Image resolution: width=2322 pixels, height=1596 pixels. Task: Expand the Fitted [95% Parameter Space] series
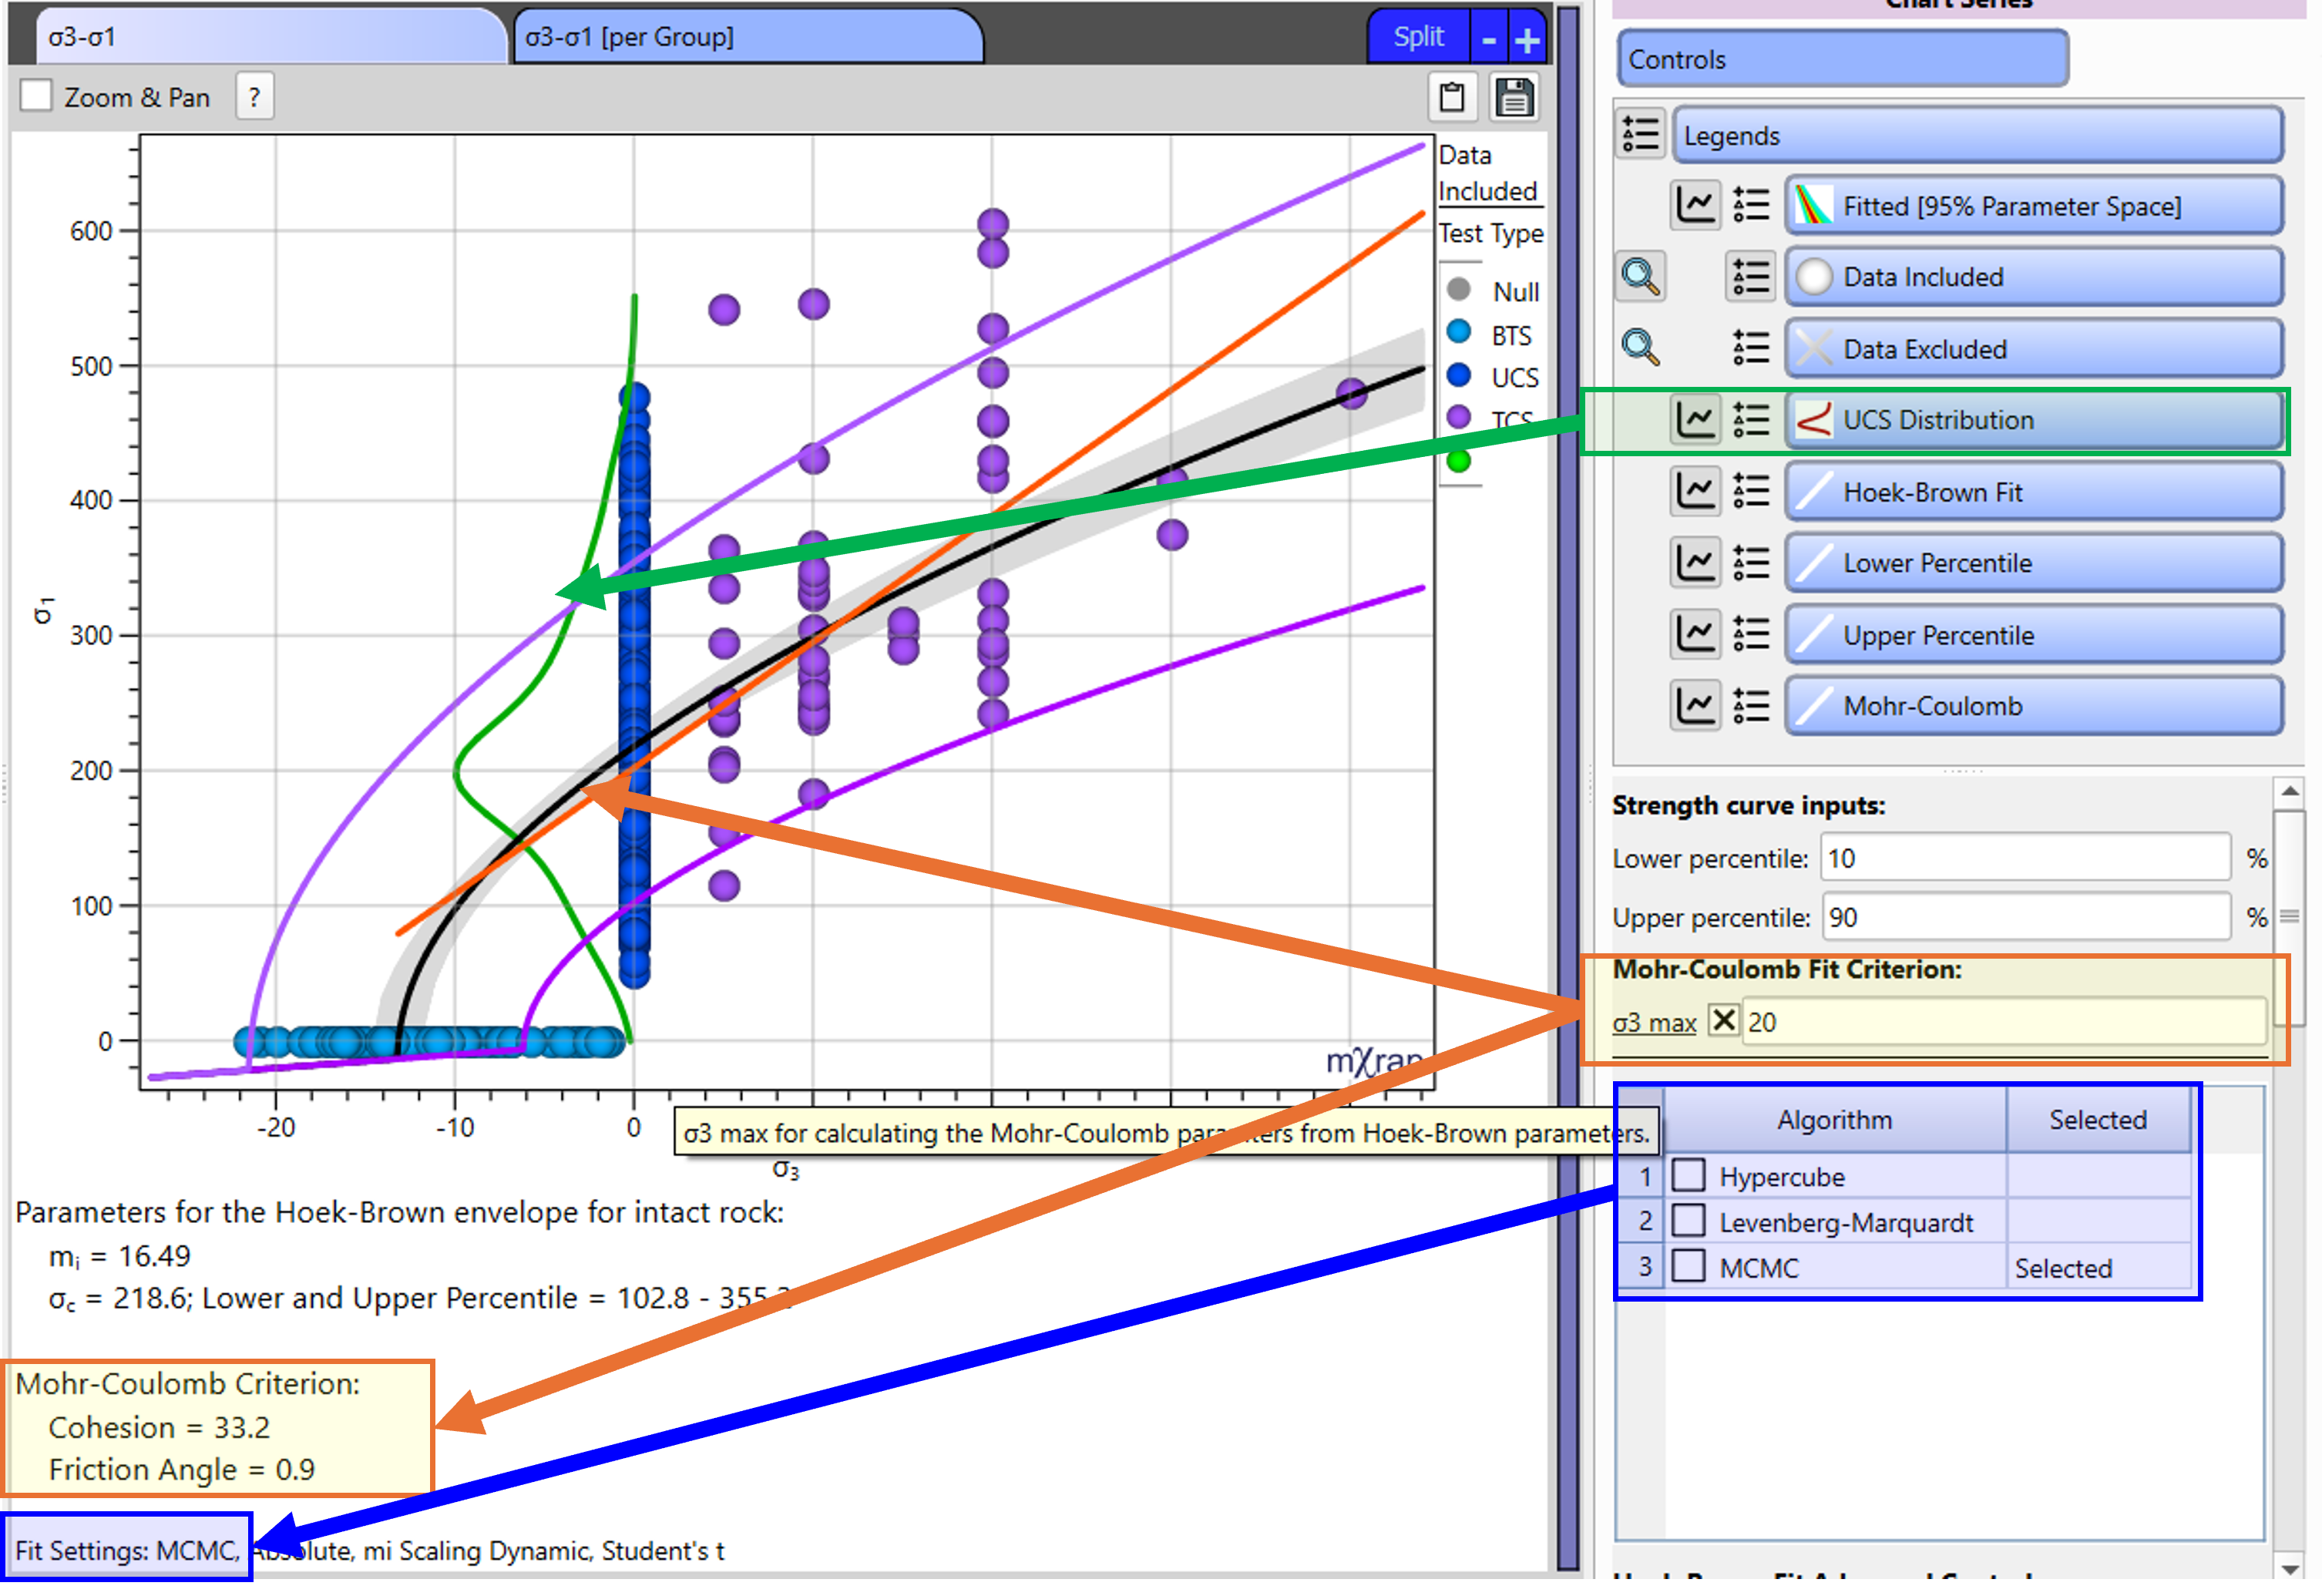[2033, 206]
